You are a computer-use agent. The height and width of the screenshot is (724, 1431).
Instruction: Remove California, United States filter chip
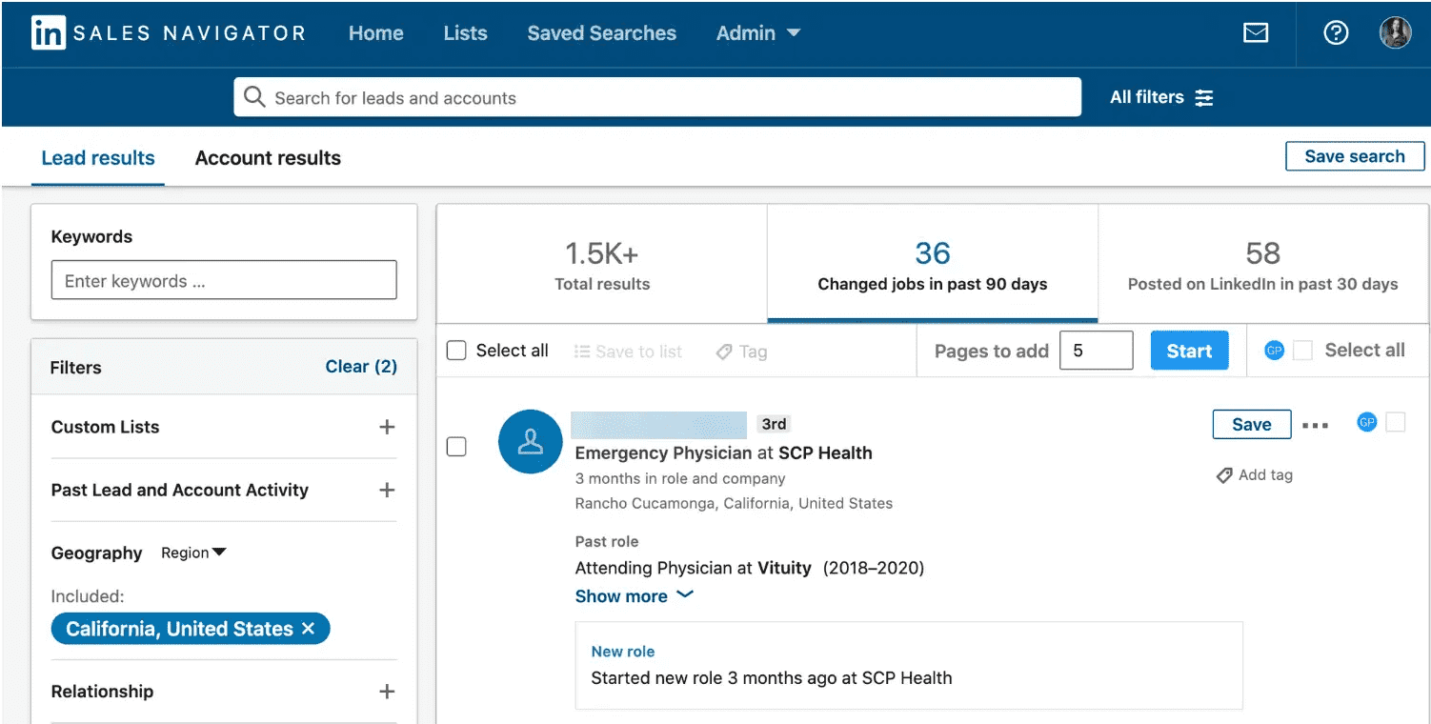308,629
